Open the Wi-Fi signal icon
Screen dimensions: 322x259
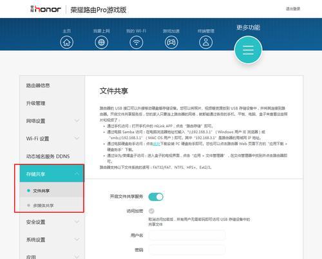click(136, 43)
